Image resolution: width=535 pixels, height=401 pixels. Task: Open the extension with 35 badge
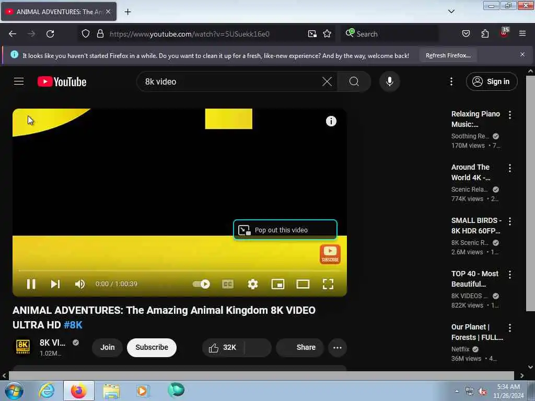pyautogui.click(x=504, y=33)
